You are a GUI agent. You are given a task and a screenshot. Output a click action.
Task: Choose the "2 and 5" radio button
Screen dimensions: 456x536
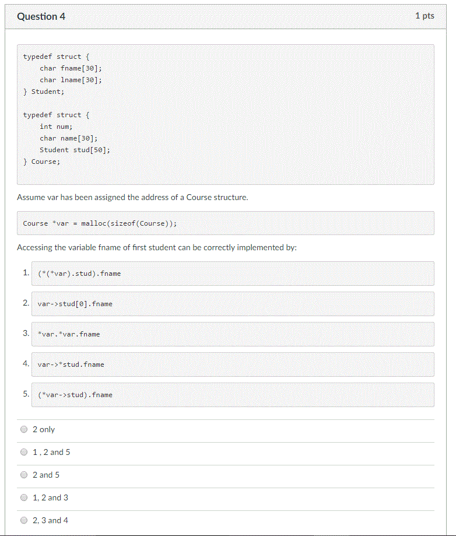point(23,475)
